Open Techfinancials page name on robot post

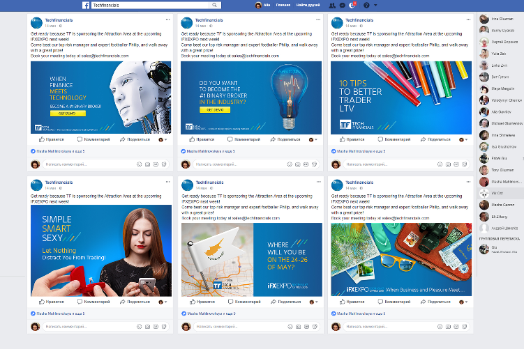pos(59,20)
